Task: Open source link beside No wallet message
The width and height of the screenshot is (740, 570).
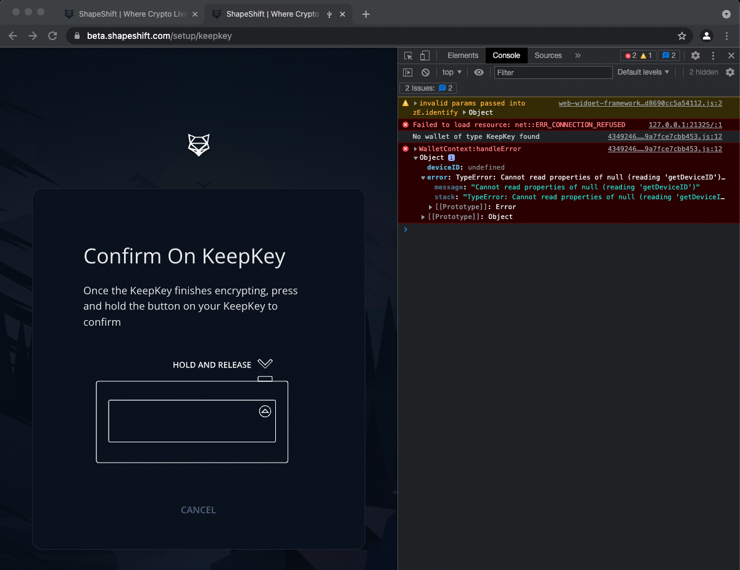Action: point(665,136)
